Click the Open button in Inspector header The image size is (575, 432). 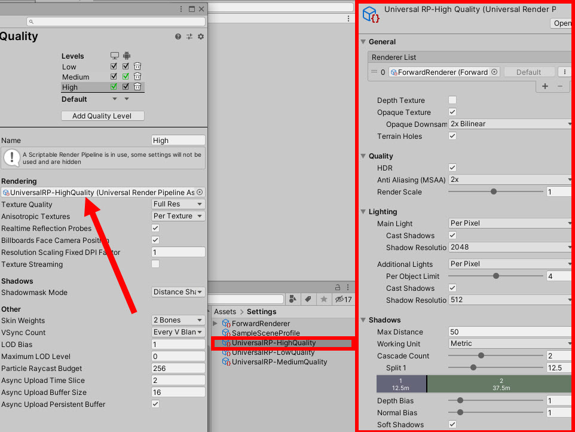click(x=562, y=23)
